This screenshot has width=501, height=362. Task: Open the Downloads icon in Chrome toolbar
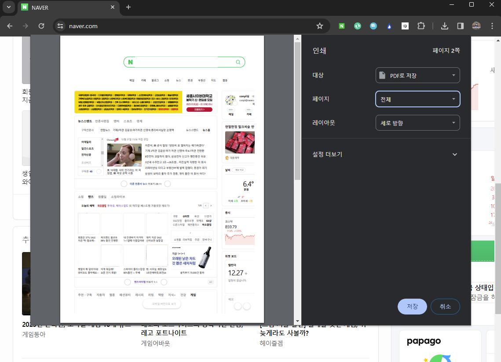pos(445,26)
